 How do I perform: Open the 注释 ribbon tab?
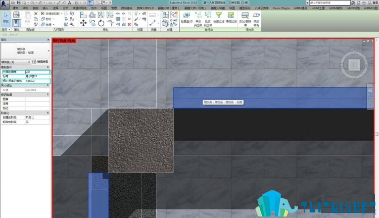tap(56, 8)
